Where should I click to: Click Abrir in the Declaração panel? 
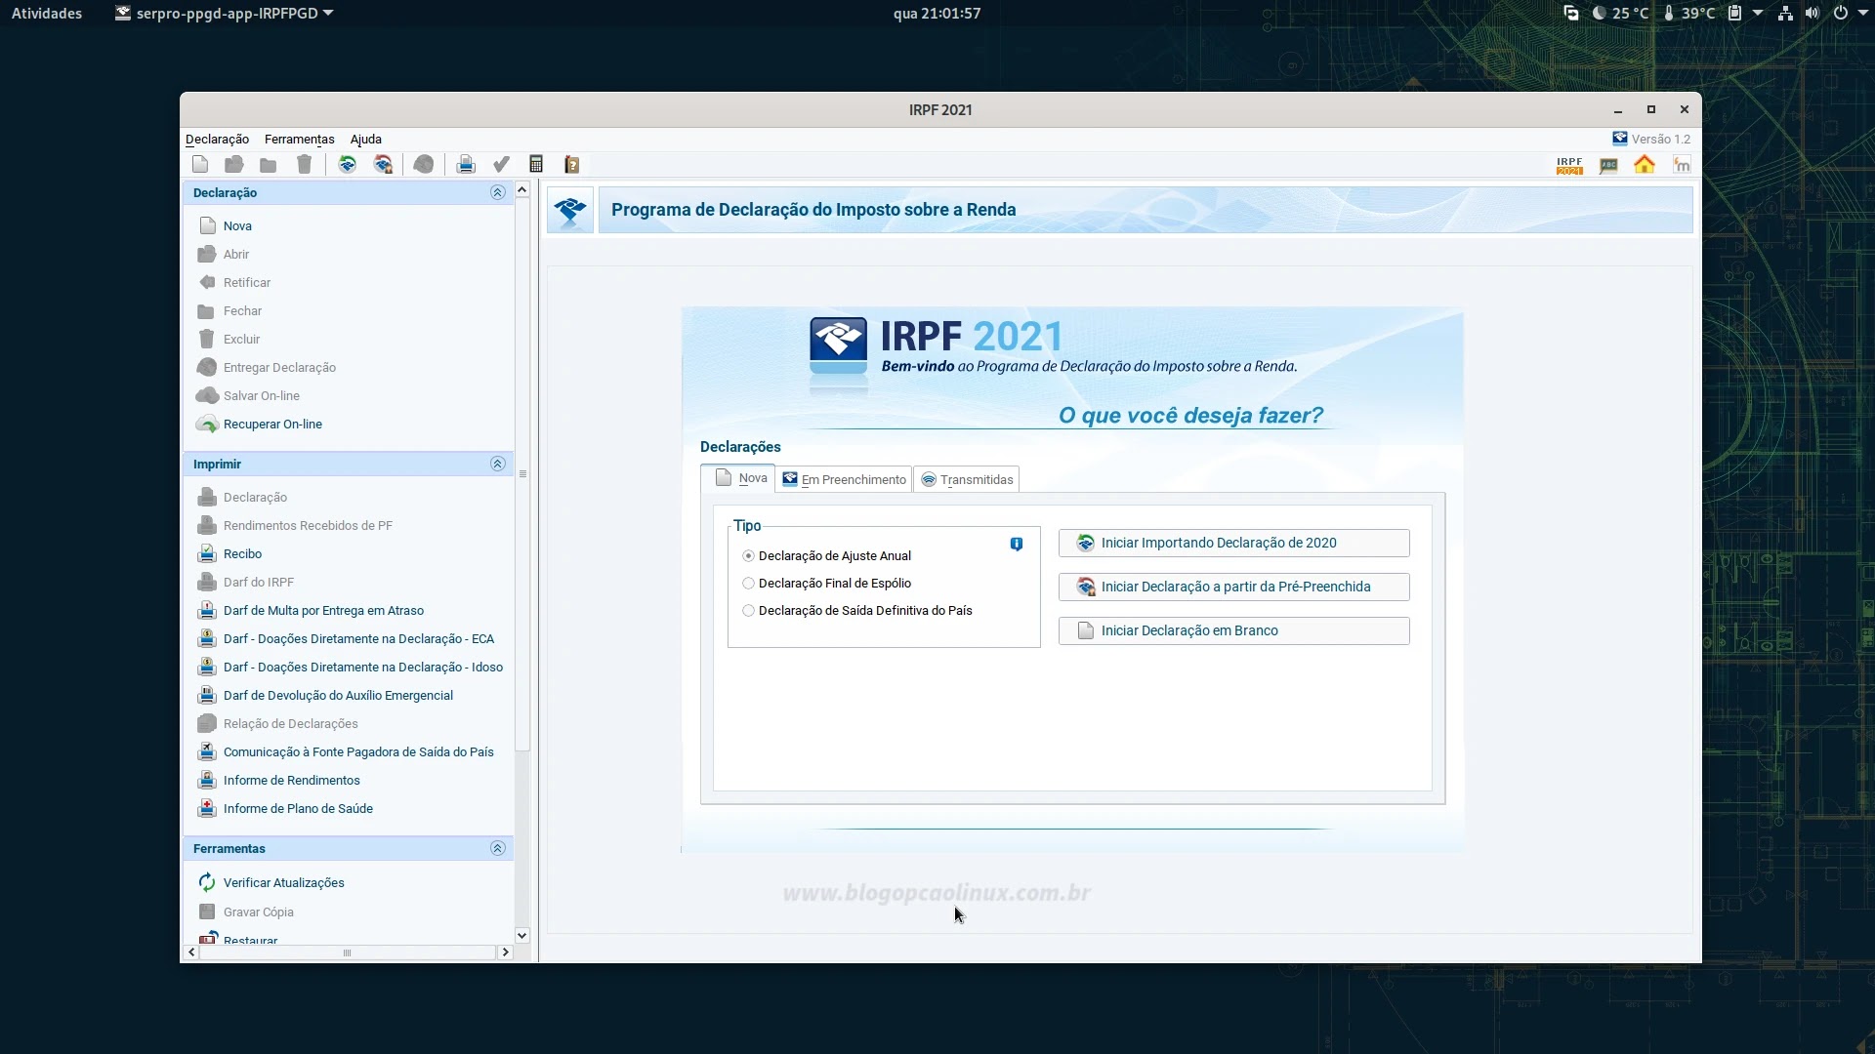[236, 254]
